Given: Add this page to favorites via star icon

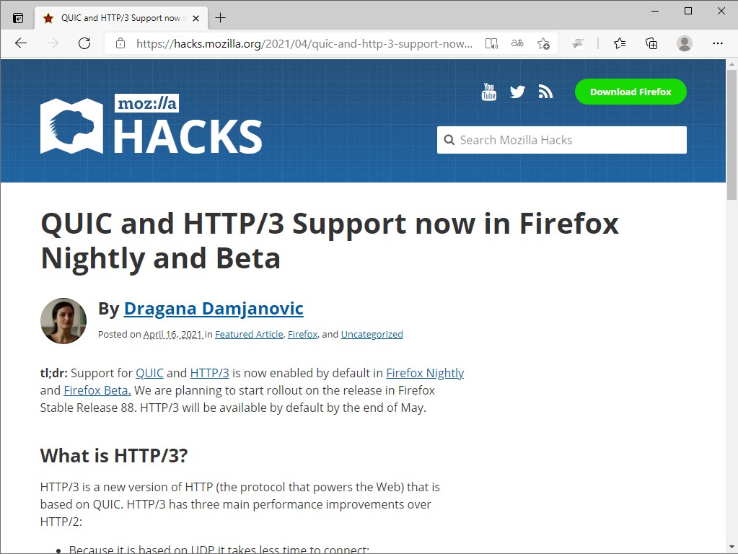Looking at the screenshot, I should pos(543,43).
